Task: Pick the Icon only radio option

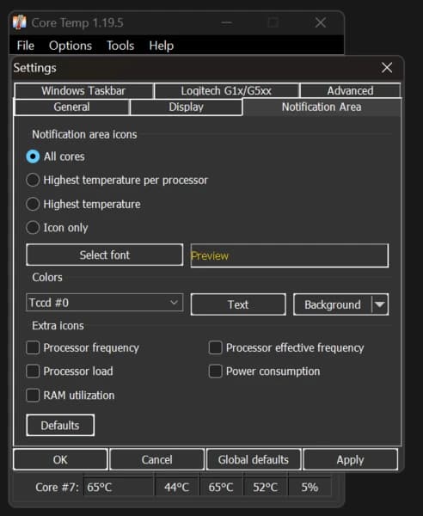Action: coord(33,227)
